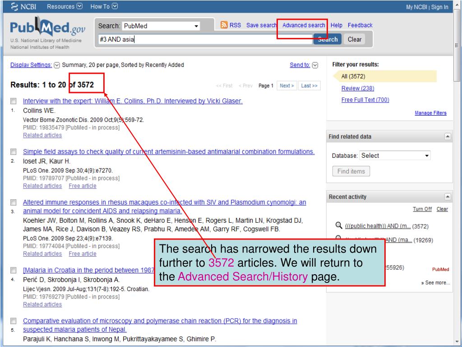
Task: Tick checkbox for Malaria in Croatia article
Action: [13, 270]
